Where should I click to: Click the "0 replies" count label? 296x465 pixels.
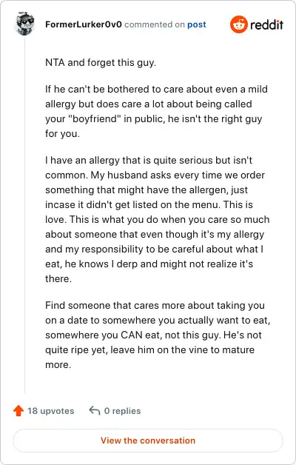122,411
